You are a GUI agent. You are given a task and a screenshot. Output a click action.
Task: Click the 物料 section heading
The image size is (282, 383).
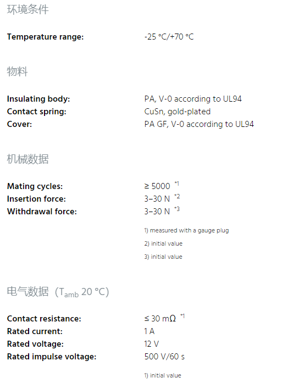17,71
